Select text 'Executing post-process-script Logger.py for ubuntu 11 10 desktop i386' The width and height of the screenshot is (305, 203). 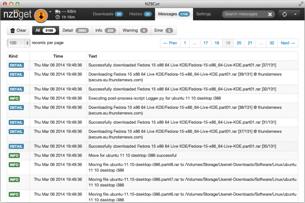coord(154,98)
